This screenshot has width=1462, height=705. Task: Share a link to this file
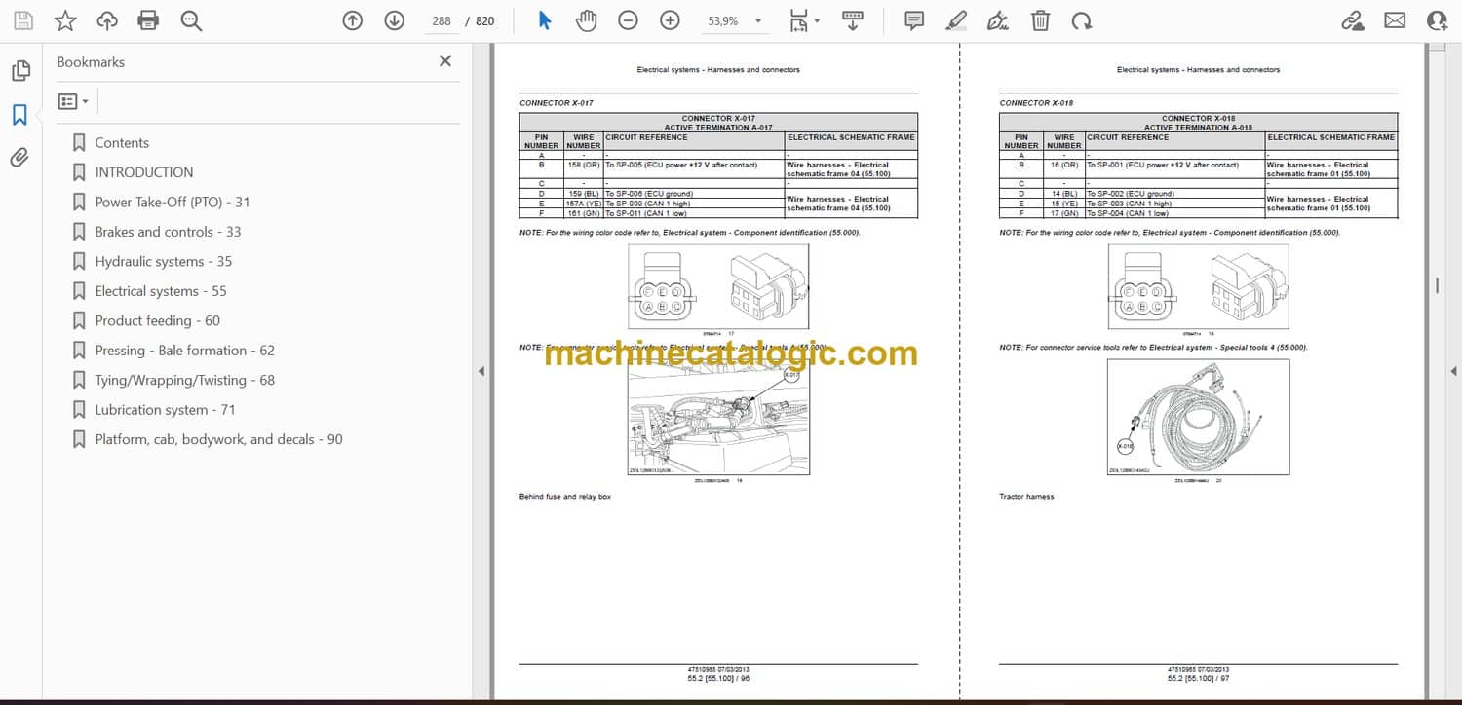[1353, 20]
